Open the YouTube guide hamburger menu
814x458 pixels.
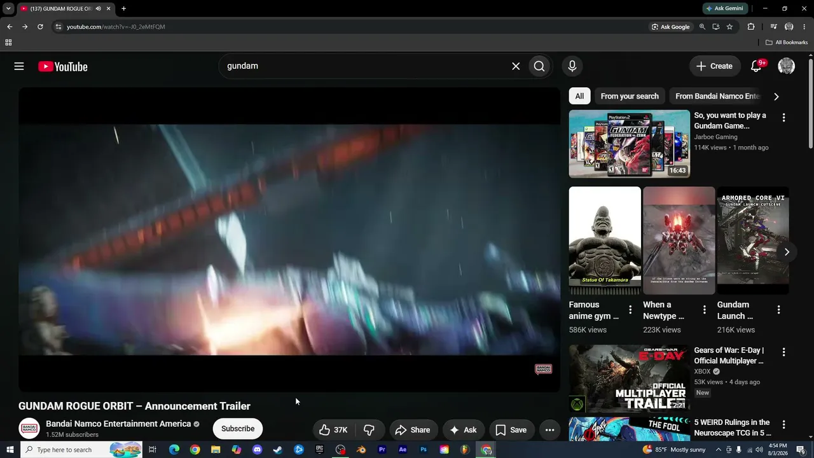coord(19,66)
